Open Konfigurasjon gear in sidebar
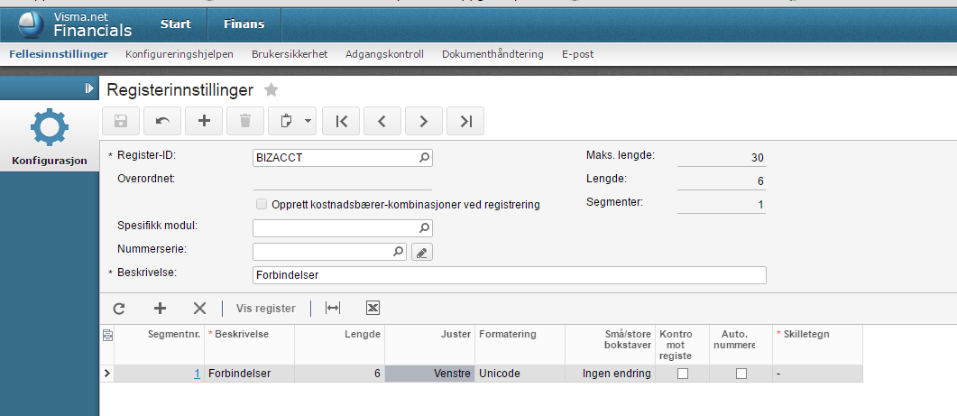The image size is (957, 416). [x=50, y=127]
